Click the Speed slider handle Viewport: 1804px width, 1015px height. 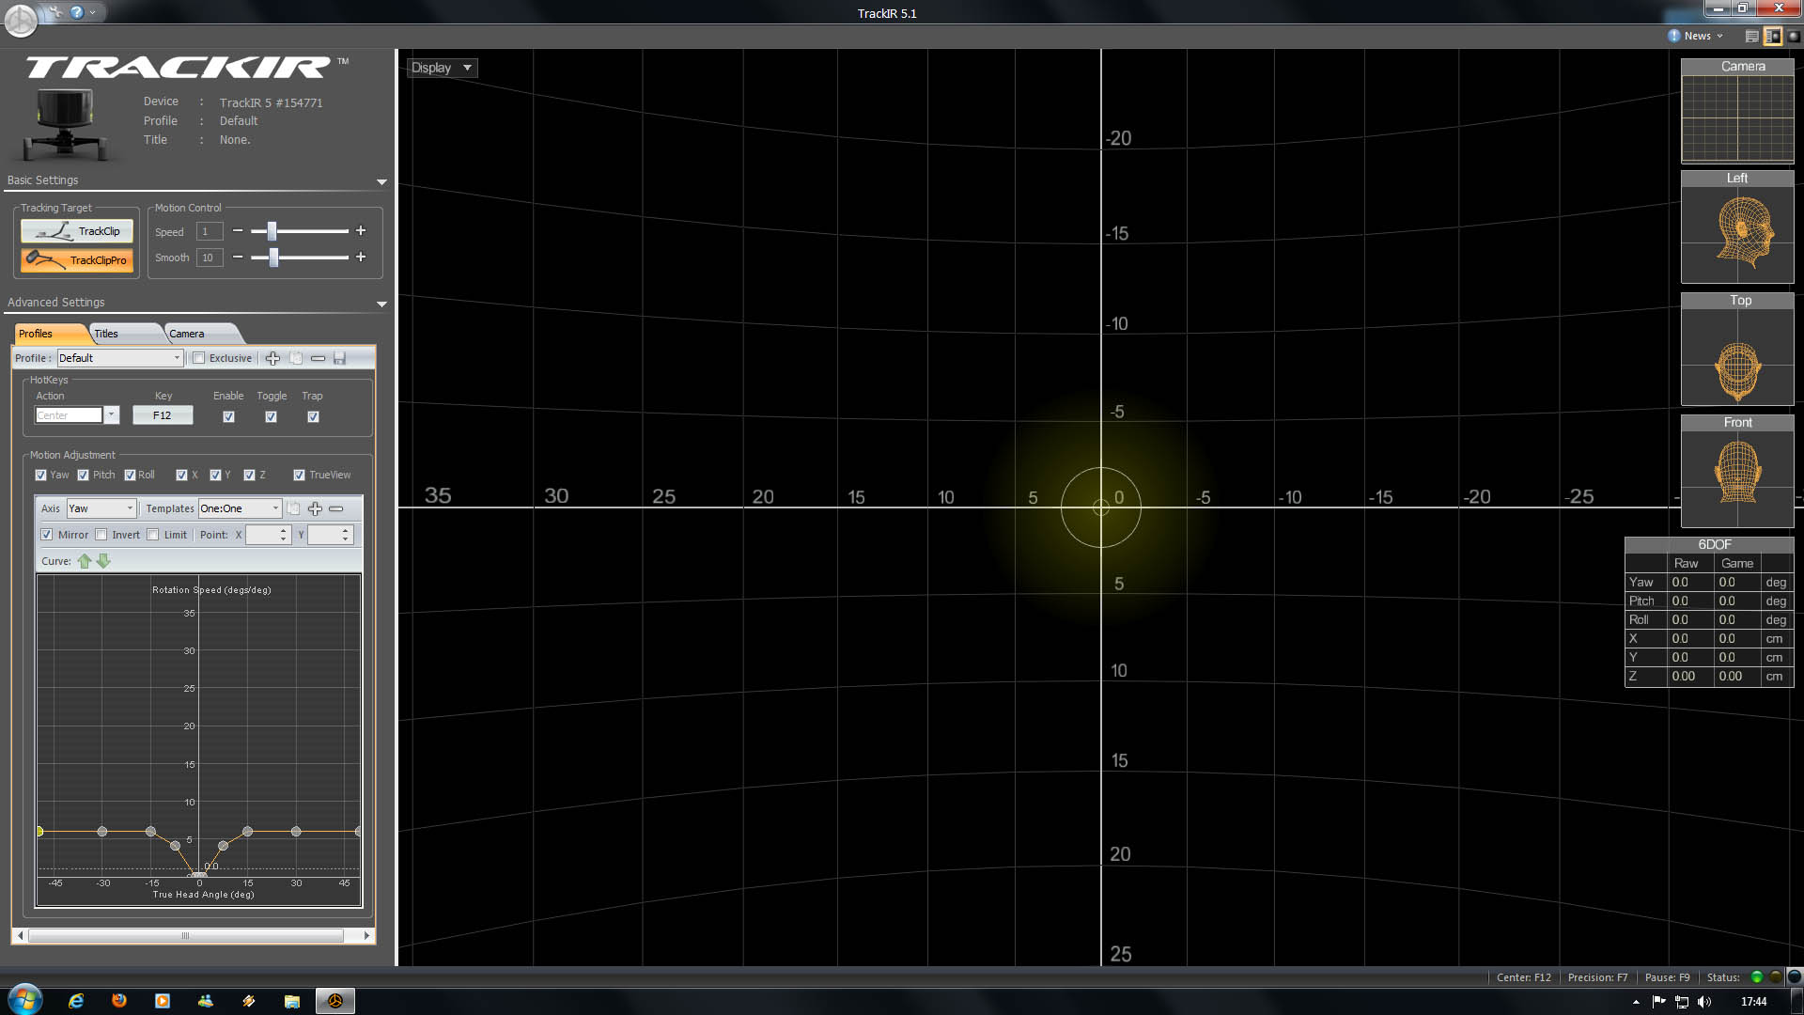click(x=272, y=231)
